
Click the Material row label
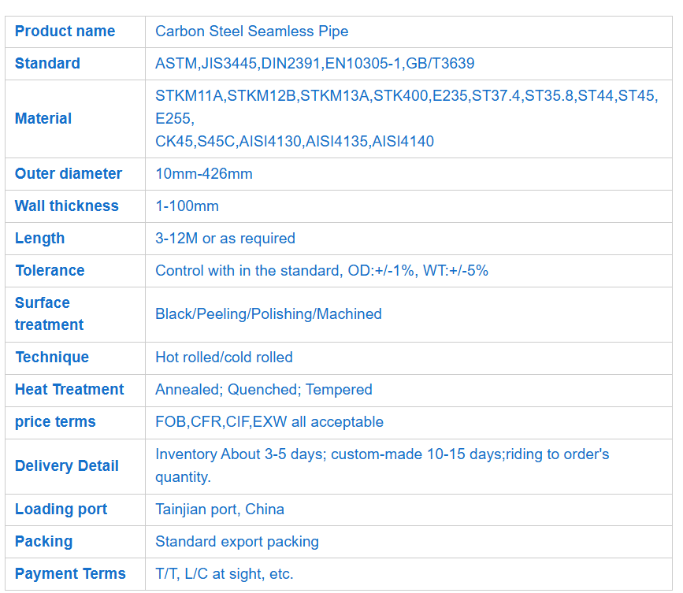(43, 119)
